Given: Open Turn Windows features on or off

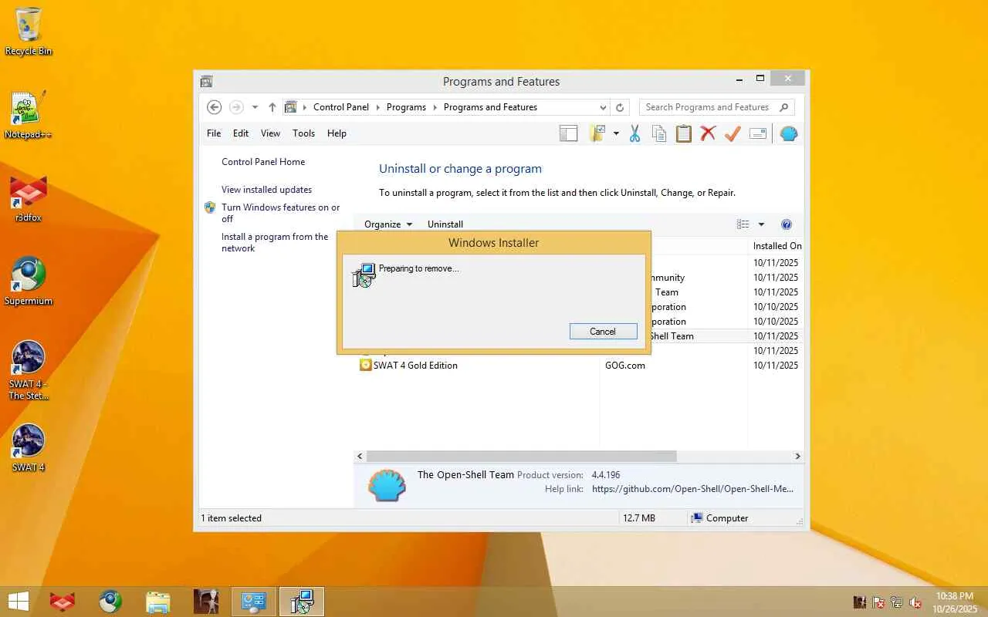Looking at the screenshot, I should (x=280, y=213).
